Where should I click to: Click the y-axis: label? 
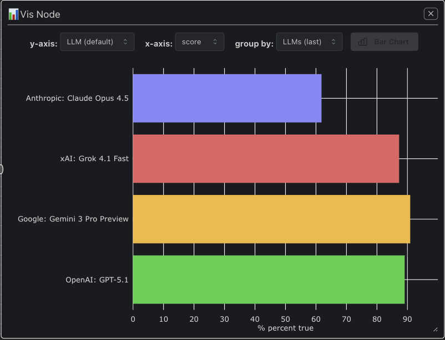(x=44, y=44)
